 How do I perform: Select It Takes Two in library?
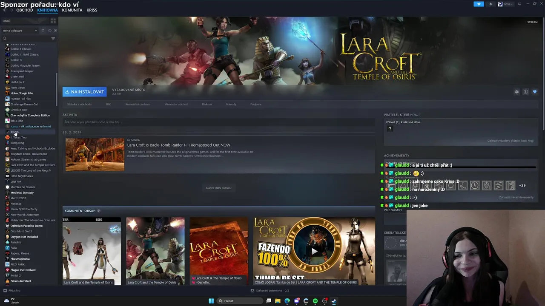18,137
